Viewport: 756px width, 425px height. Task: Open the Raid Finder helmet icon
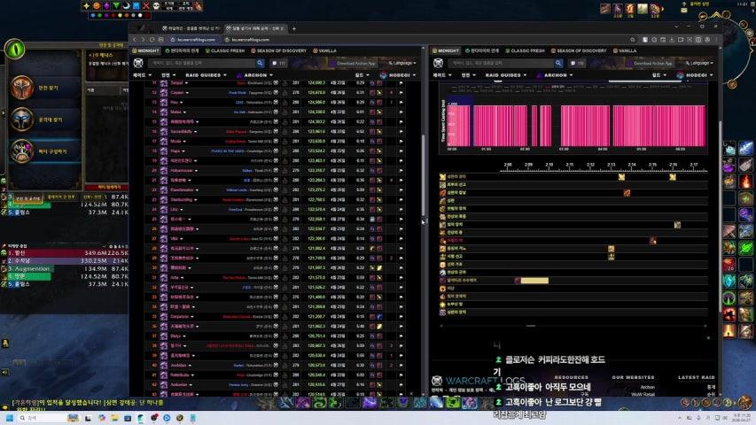(x=22, y=119)
